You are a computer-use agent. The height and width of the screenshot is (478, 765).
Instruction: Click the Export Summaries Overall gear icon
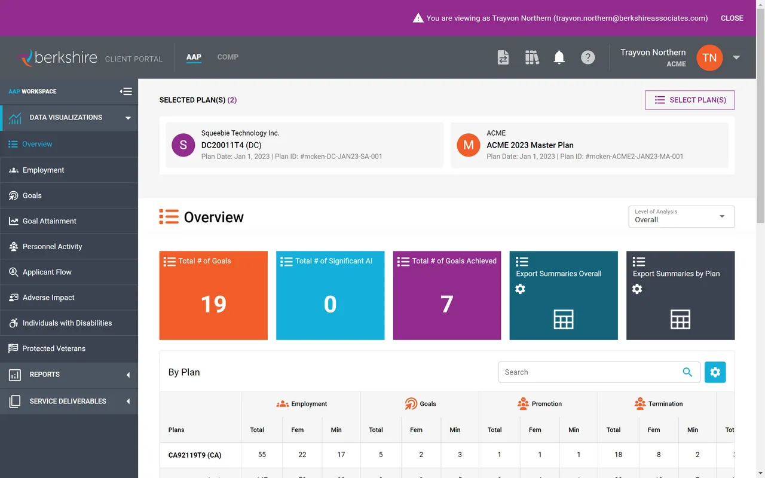point(520,289)
